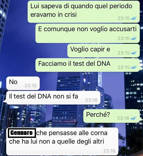Tap the received 'No' message bubble
The image size is (143, 156).
tap(23, 83)
